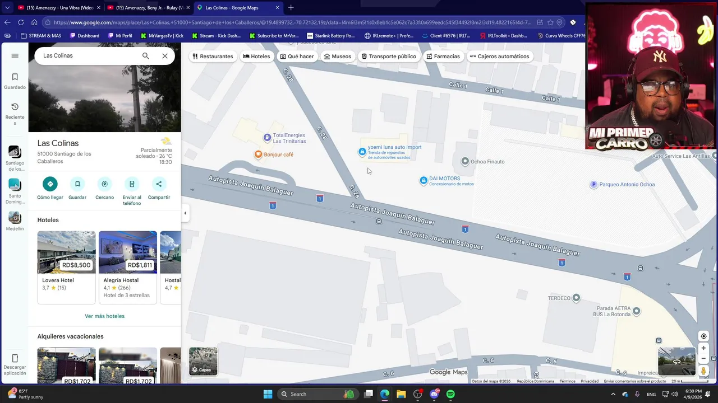The image size is (718, 403).
Task: Click the TERDECO map pin
Action: point(576,298)
